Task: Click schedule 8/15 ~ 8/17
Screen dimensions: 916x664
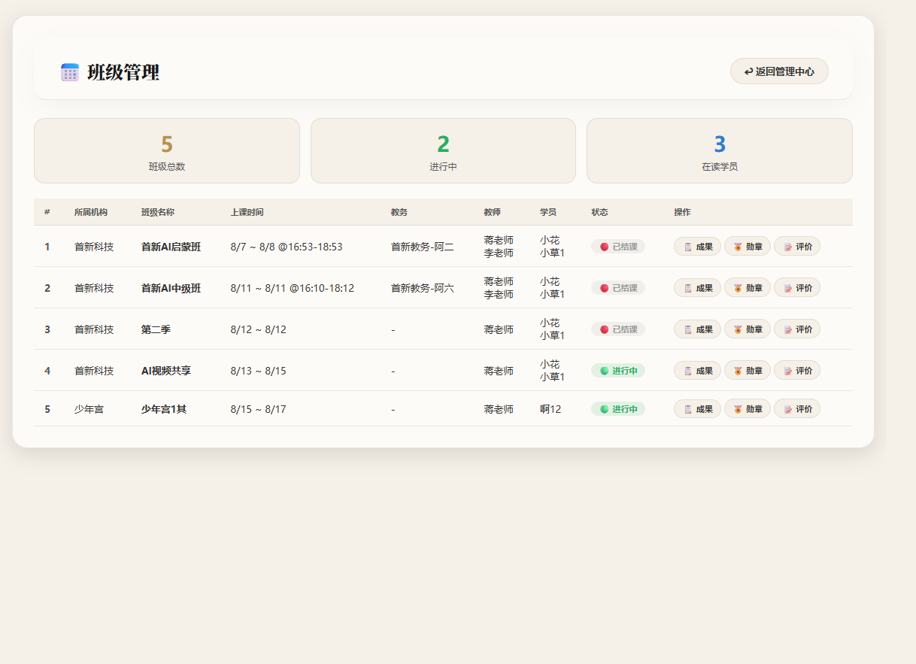Action: [258, 409]
